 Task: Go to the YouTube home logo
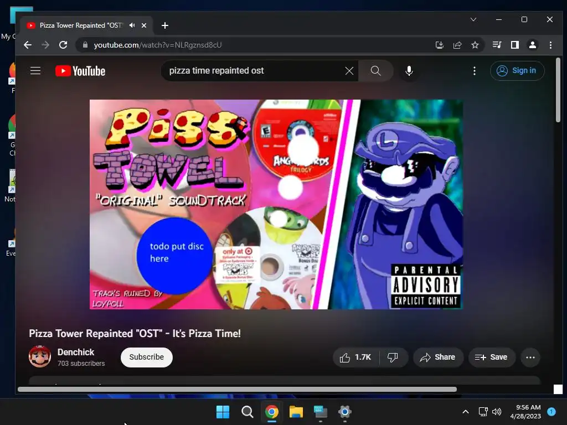click(80, 71)
